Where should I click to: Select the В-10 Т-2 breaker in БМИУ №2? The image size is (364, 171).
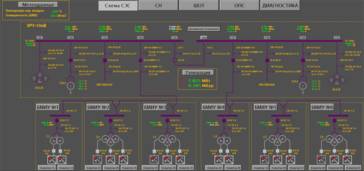click(x=111, y=121)
